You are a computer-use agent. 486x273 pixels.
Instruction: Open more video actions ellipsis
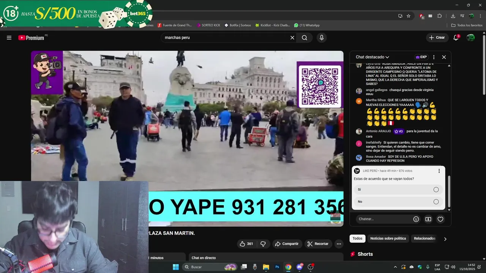click(339, 244)
